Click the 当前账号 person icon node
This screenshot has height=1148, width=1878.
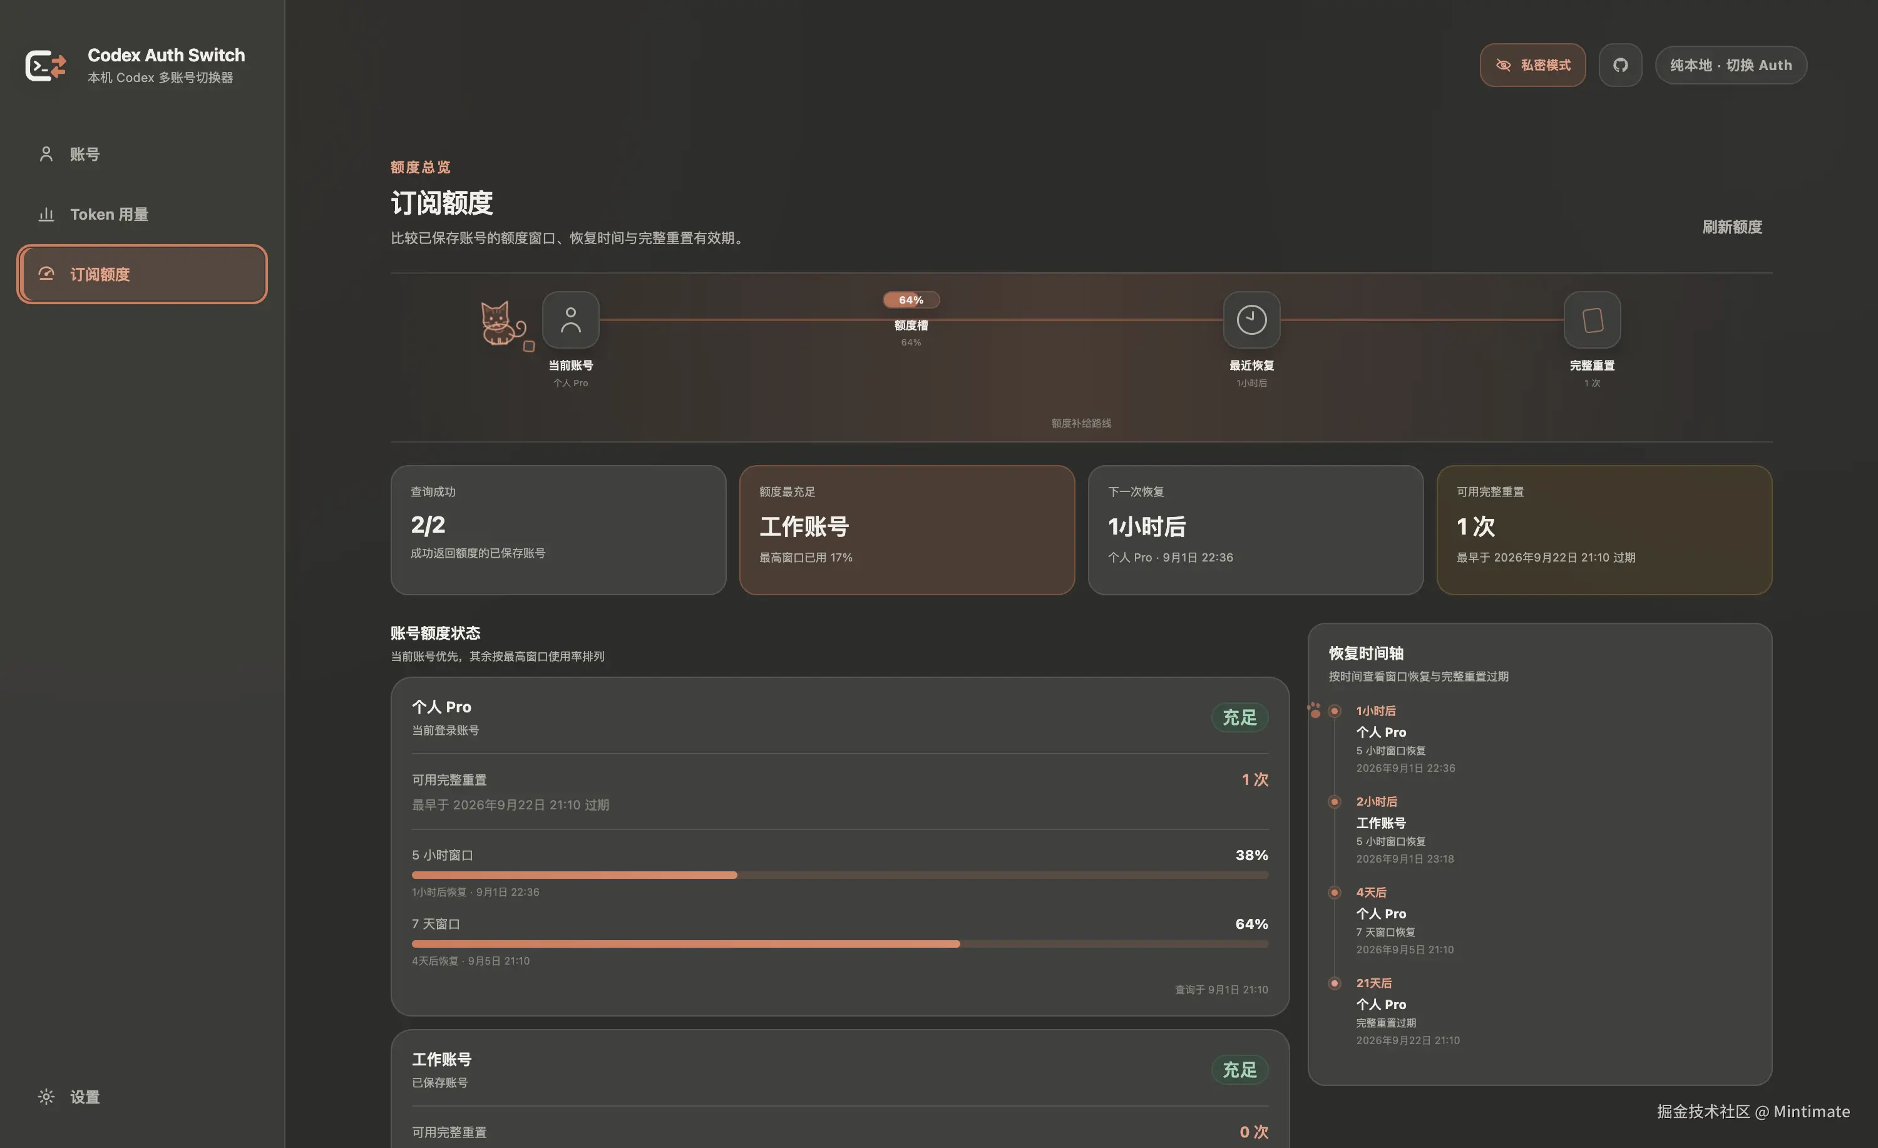[570, 319]
